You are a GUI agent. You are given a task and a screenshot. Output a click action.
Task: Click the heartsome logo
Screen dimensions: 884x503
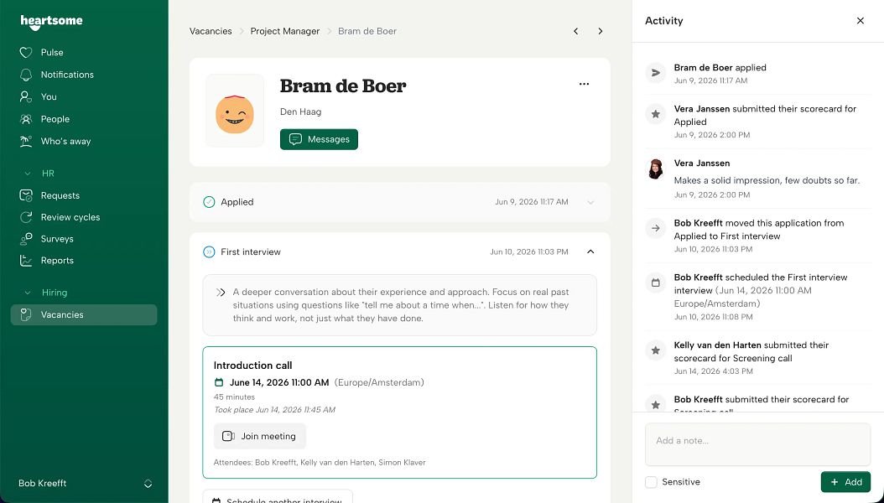click(x=51, y=22)
